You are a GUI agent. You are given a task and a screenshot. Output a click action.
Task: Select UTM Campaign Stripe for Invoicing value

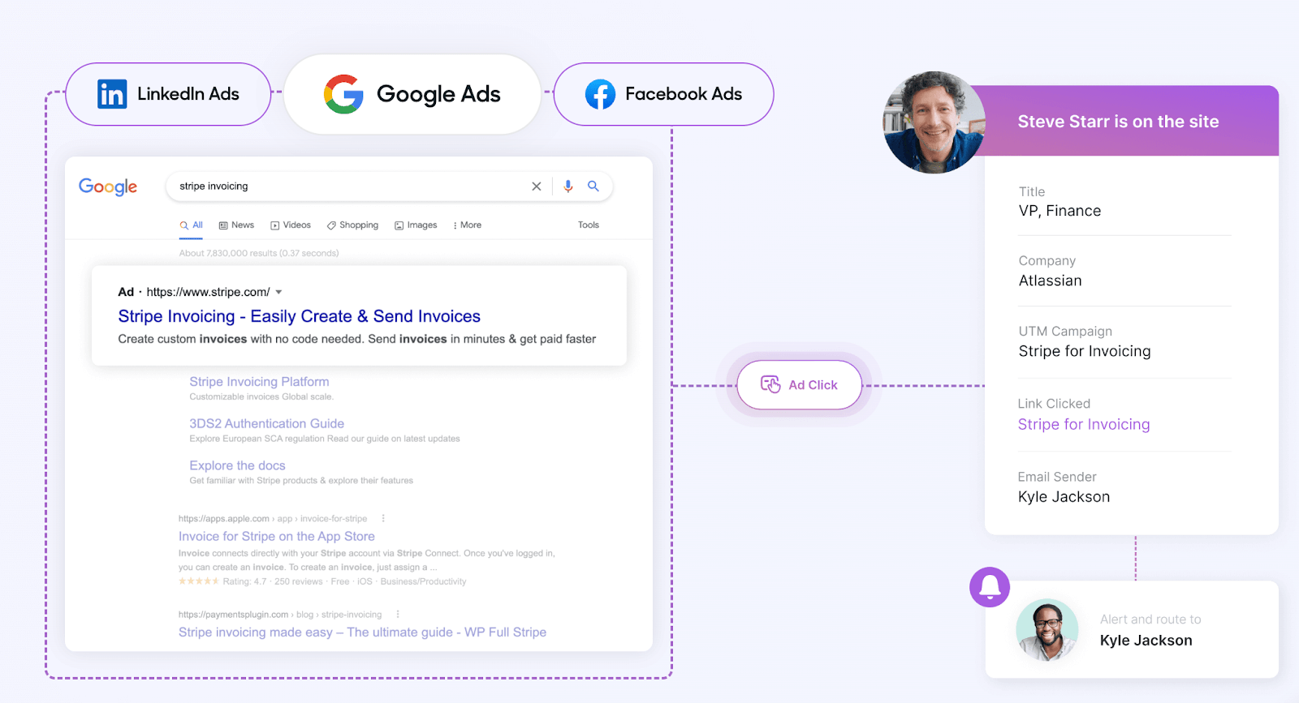[x=1085, y=351]
